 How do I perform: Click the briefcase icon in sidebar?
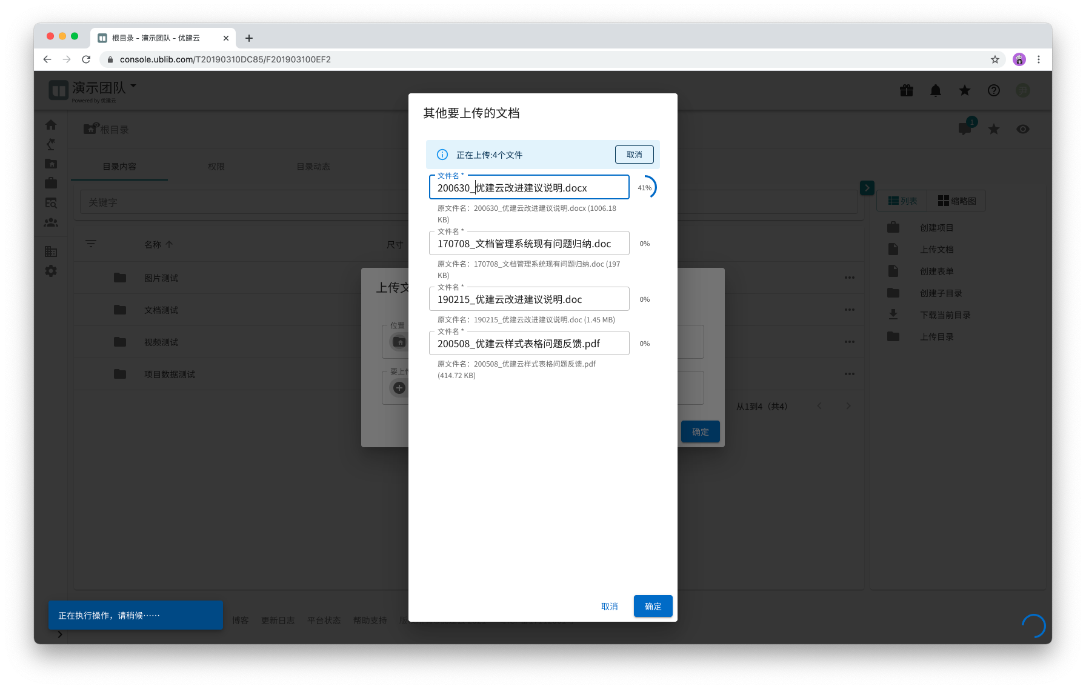[x=51, y=182]
